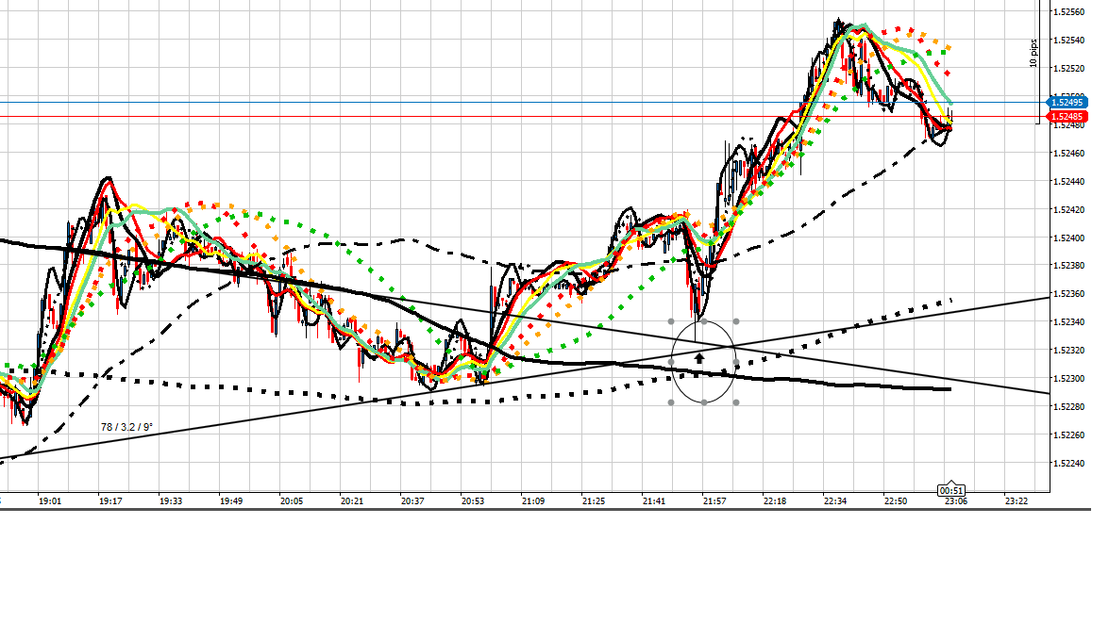This screenshot has height=623, width=1109.
Task: Click the 20:37 time axis label
Action: coord(412,500)
